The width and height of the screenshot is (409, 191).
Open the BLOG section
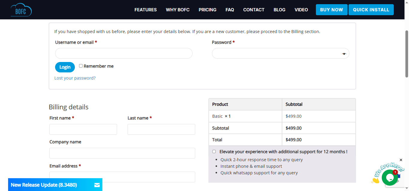279,10
